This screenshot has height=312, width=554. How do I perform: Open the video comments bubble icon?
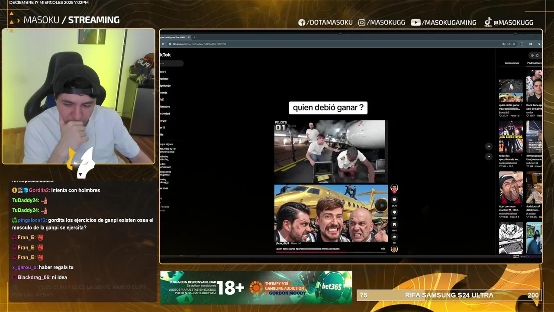pos(394,212)
